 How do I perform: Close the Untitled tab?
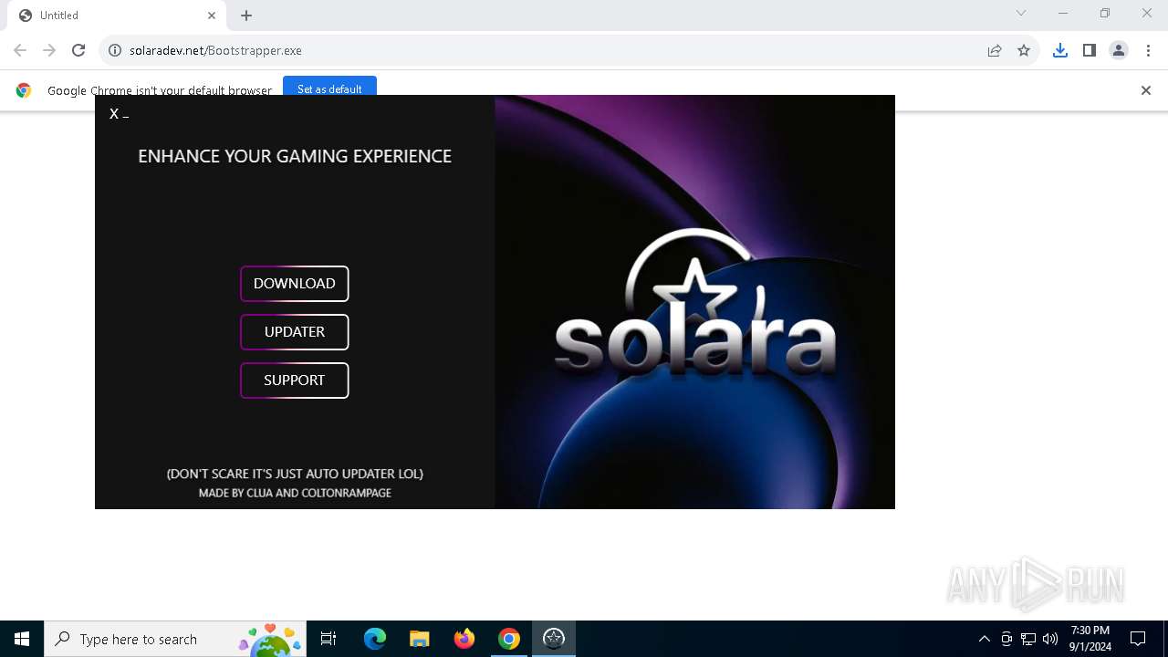click(x=212, y=16)
